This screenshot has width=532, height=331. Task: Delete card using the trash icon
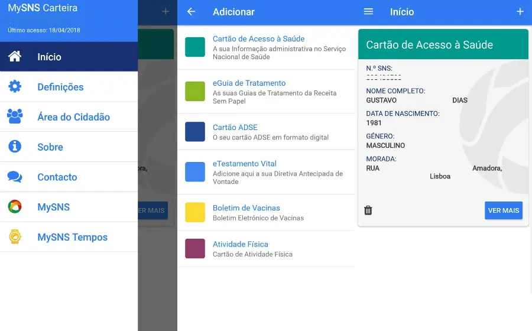pyautogui.click(x=368, y=210)
